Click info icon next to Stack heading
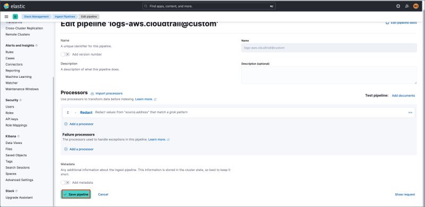 (x=16, y=191)
